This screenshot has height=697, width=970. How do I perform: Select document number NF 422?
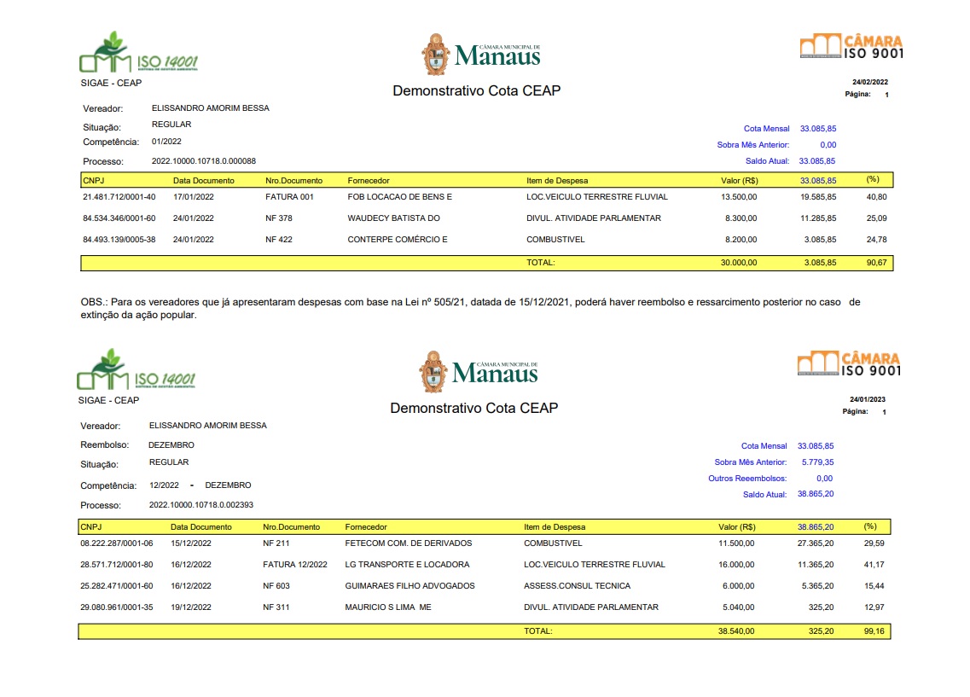coord(279,240)
